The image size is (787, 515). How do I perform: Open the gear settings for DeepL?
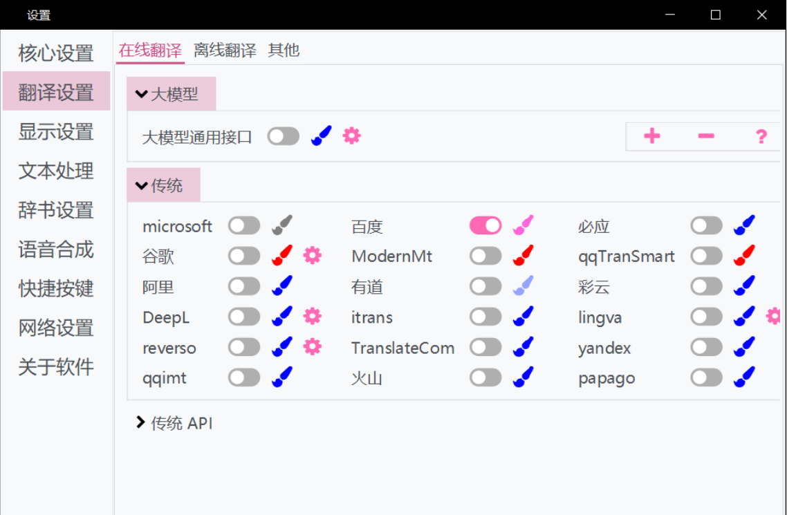(x=312, y=317)
